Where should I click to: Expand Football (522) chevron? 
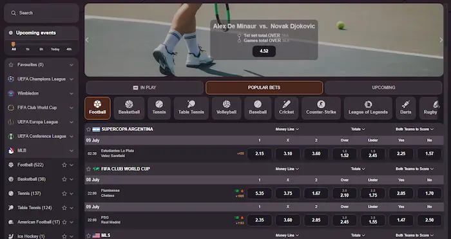72,165
